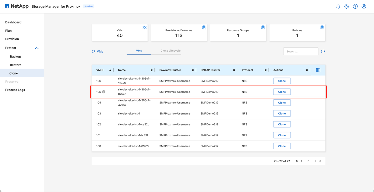The height and width of the screenshot is (192, 374).
Task: Click the Search input field
Action: (x=301, y=51)
